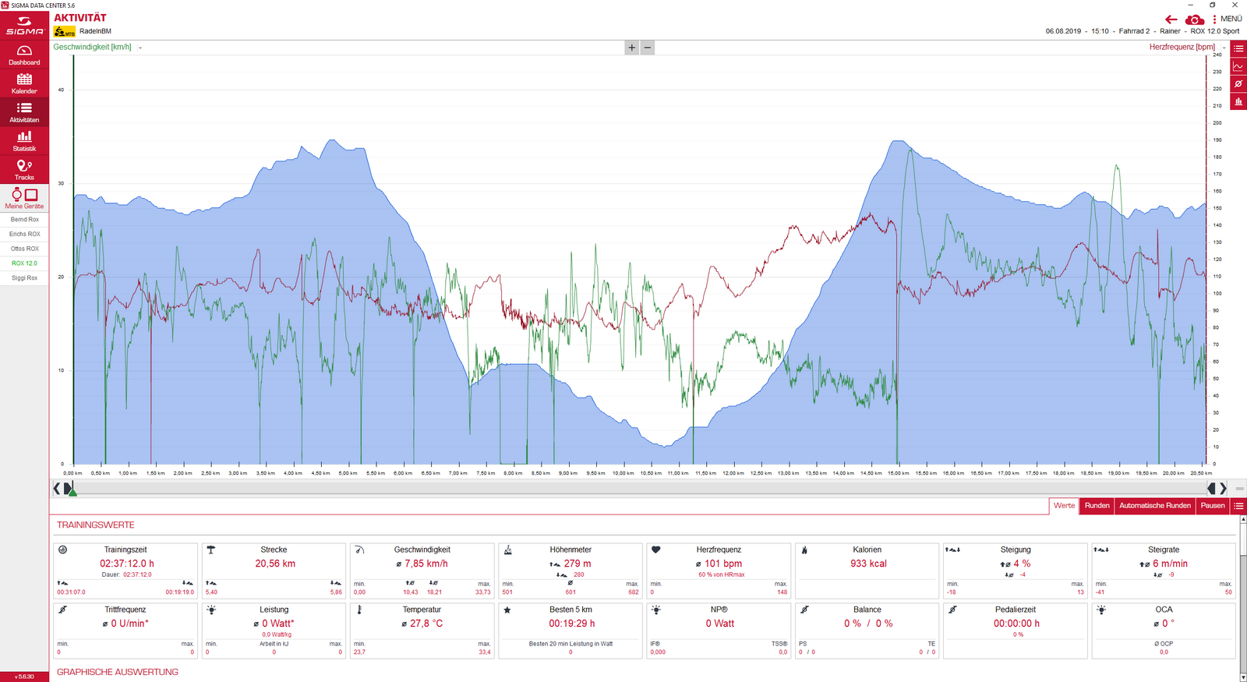Go back using the red arrow
Image resolution: width=1247 pixels, height=682 pixels.
1171,19
